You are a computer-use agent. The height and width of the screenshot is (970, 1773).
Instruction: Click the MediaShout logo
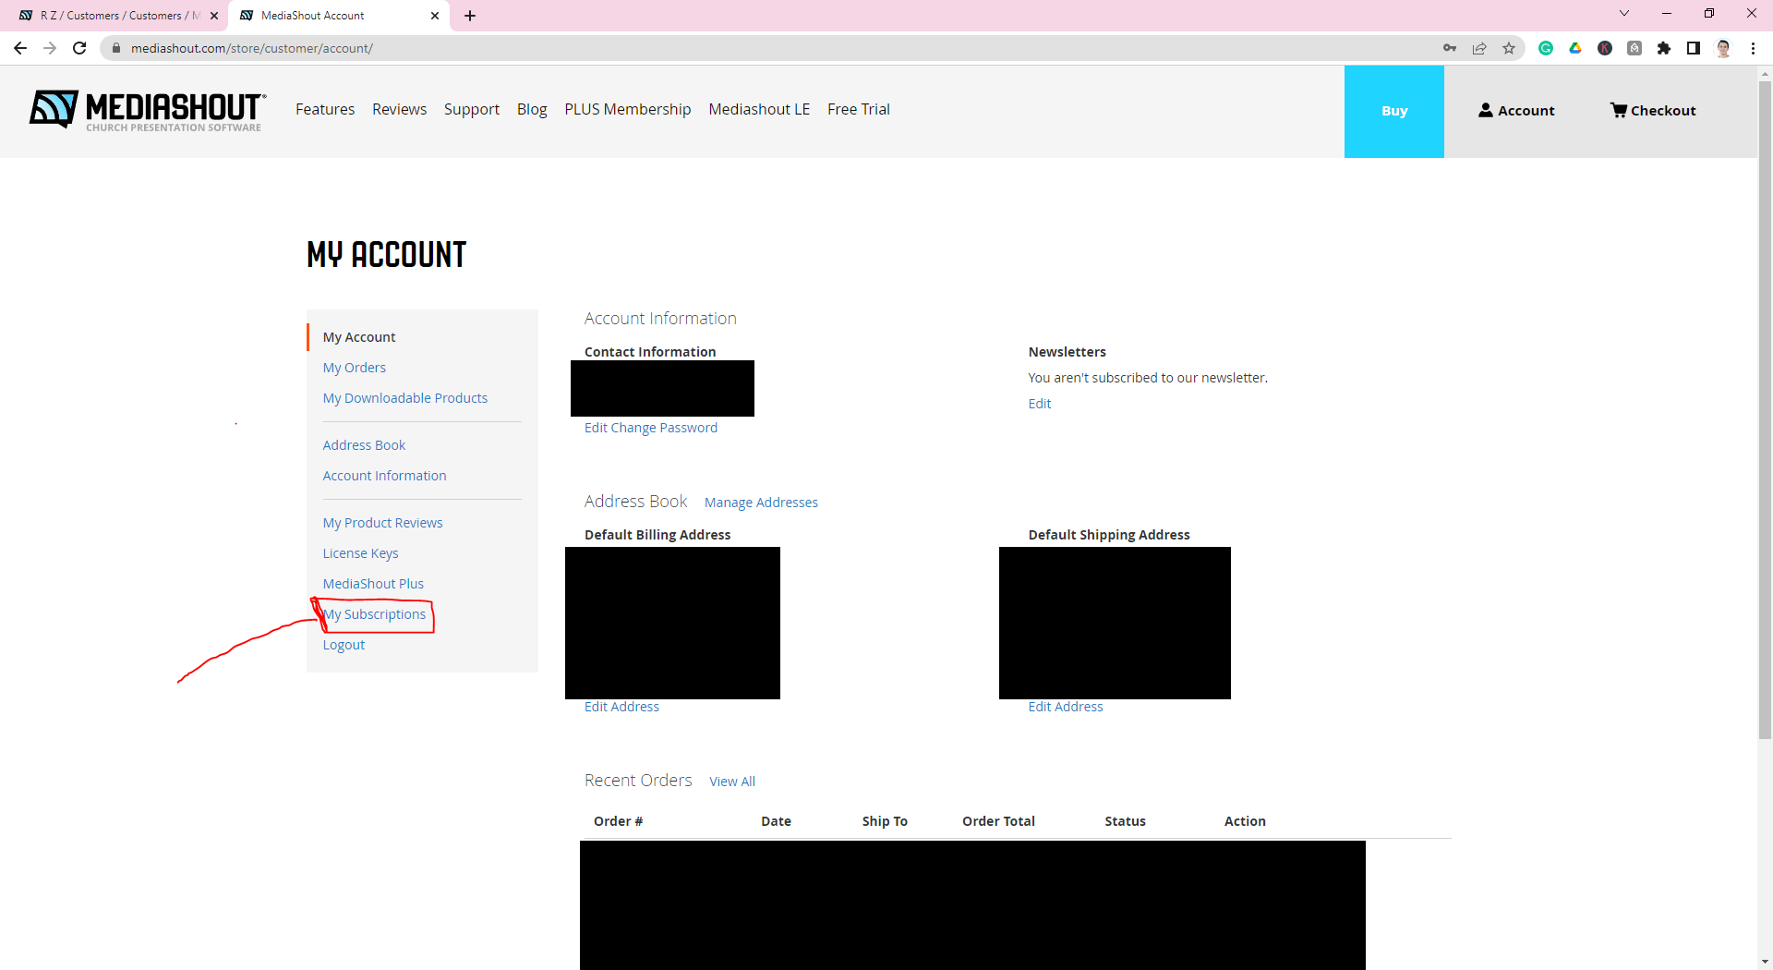(x=148, y=110)
